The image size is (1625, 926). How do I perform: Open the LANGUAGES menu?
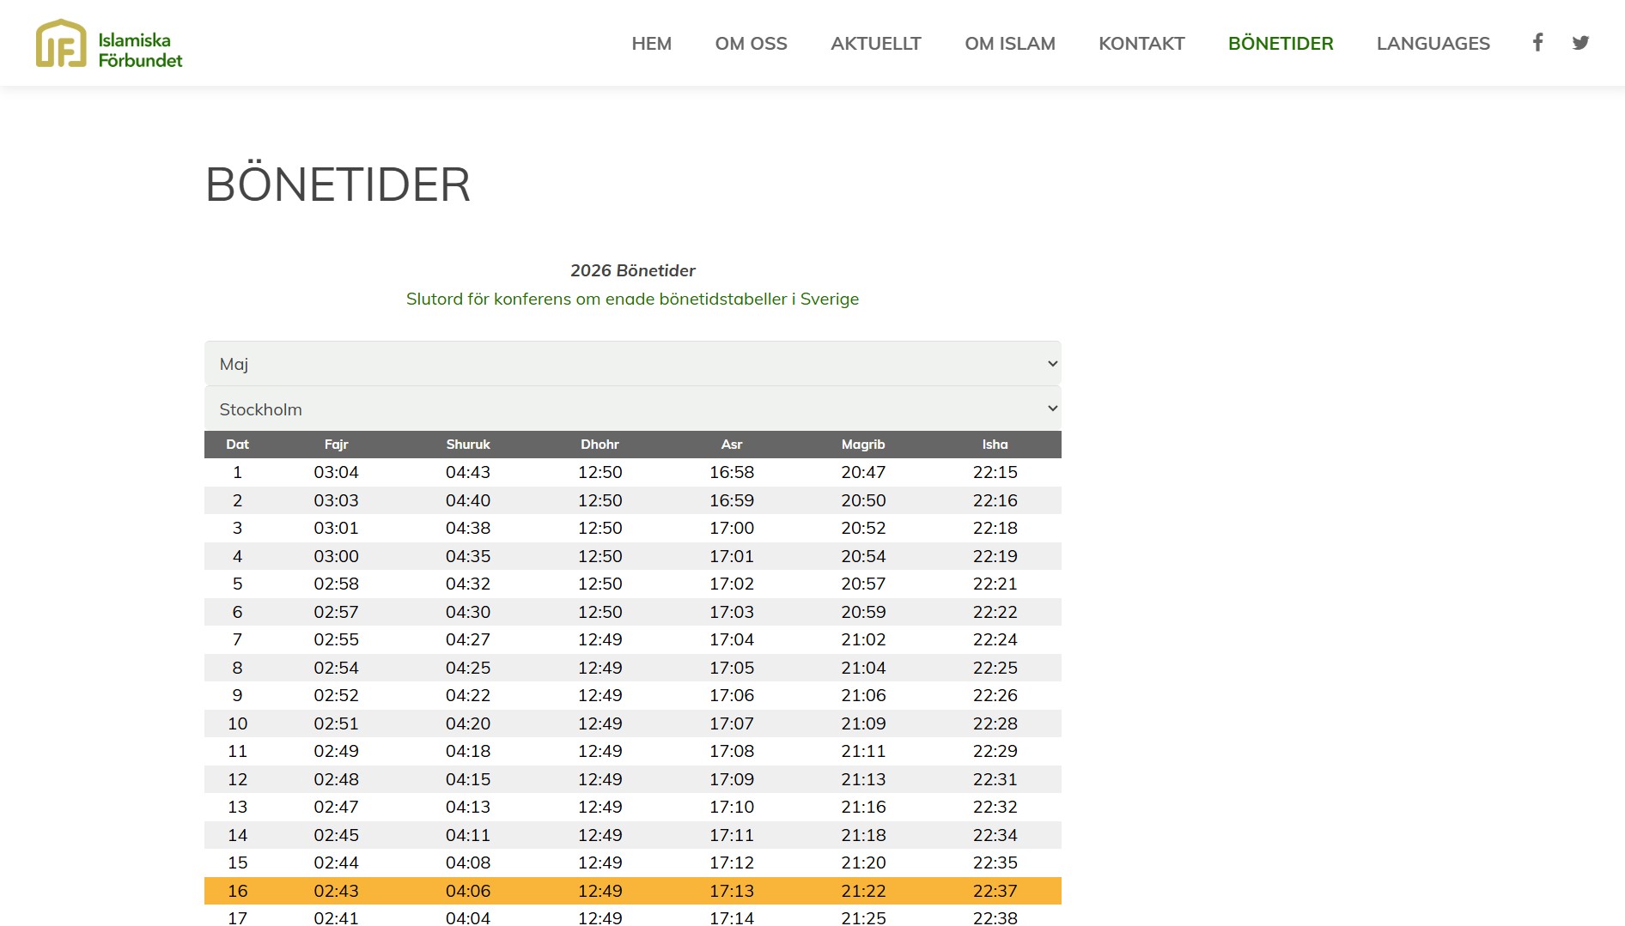(x=1433, y=43)
